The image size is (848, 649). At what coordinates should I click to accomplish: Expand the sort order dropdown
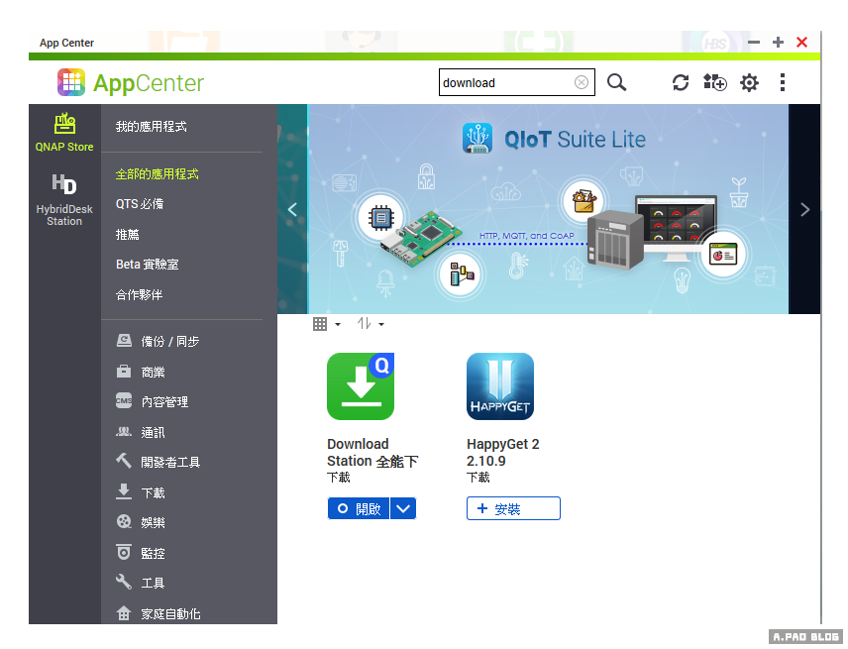pos(371,324)
